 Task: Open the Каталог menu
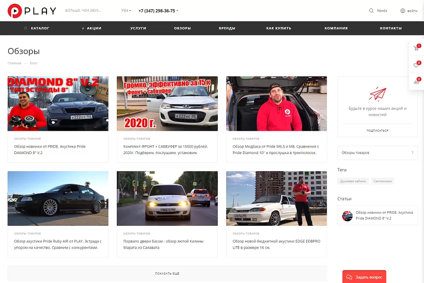(37, 28)
